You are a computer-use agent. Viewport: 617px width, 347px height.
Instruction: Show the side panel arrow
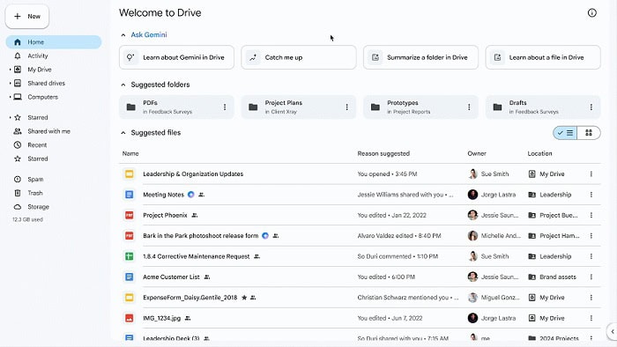coord(613,332)
